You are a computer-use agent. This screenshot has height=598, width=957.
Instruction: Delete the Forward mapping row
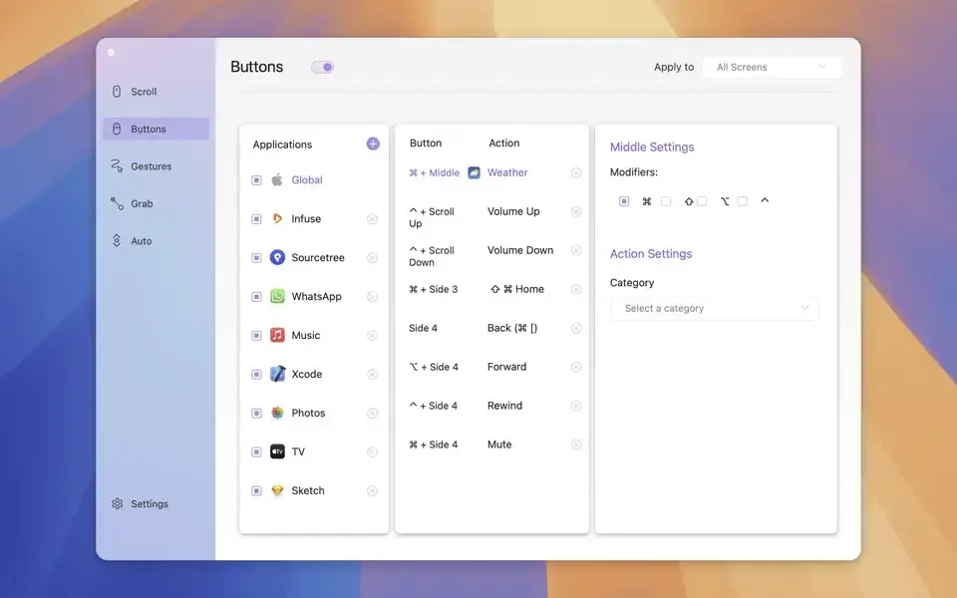click(x=576, y=367)
